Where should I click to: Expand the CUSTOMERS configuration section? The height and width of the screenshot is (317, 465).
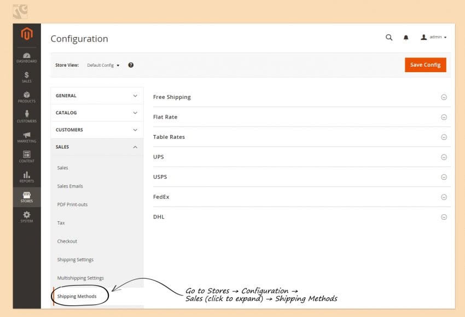[x=97, y=130]
